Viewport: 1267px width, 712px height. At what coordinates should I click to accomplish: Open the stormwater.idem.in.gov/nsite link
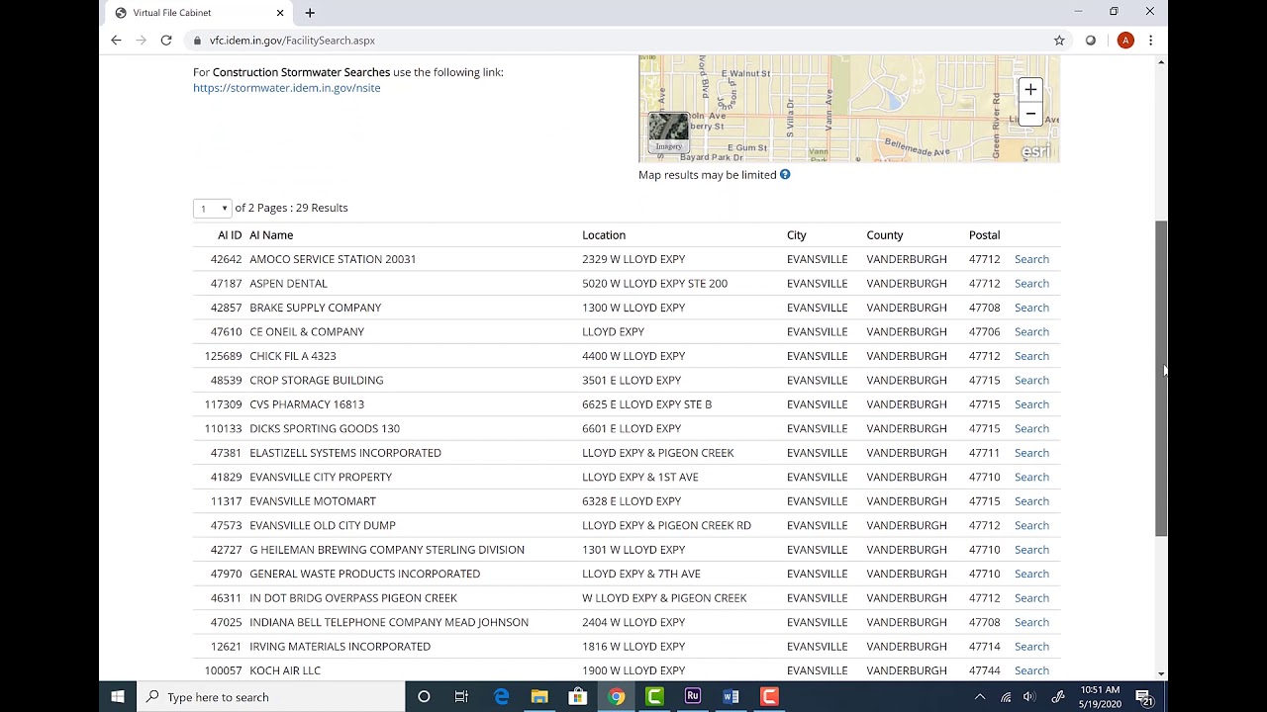click(286, 88)
